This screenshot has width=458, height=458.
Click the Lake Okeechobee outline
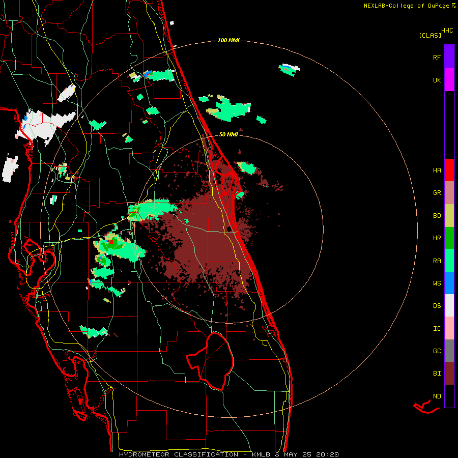click(x=210, y=361)
